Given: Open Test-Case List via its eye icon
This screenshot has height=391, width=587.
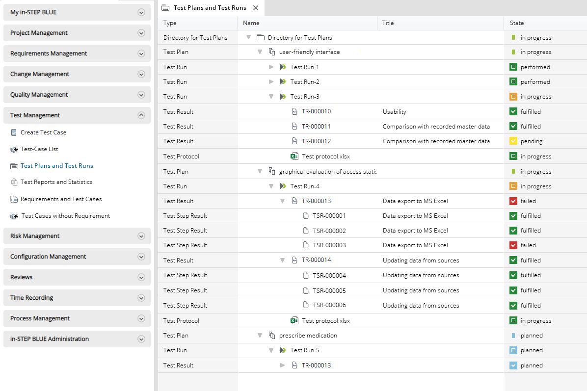Looking at the screenshot, I should [x=14, y=149].
